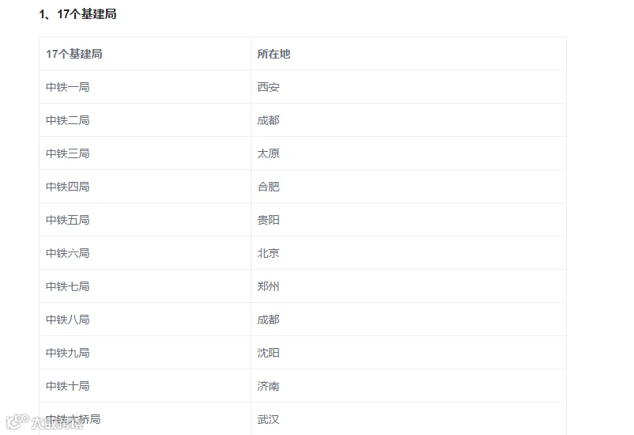Select the '西安' cell
This screenshot has height=435, width=634.
[x=409, y=87]
